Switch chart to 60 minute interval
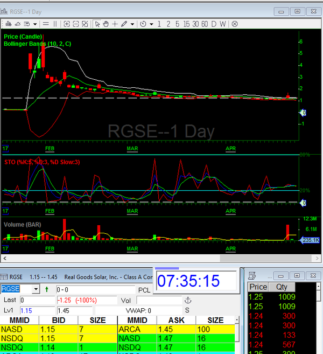This screenshot has width=323, height=354. [x=205, y=24]
